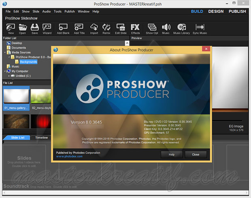Click the Close button in About dialog

(196, 154)
